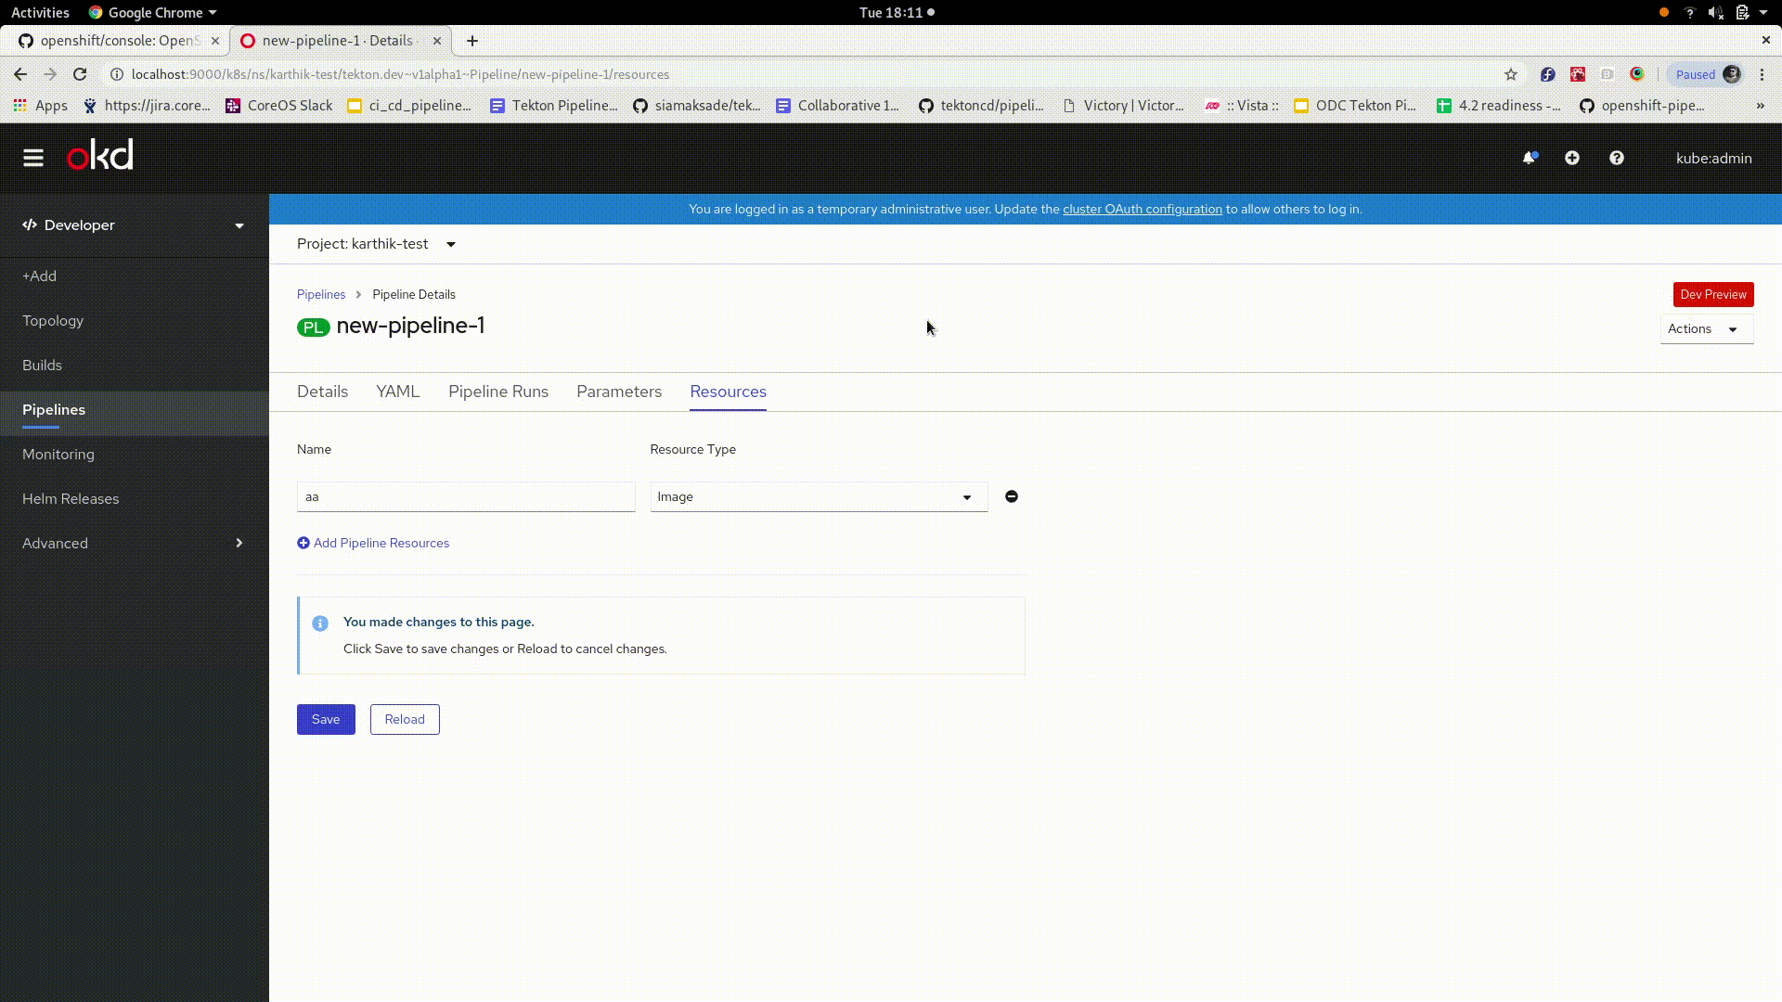Click the resource Name input field
The width and height of the screenshot is (1782, 1002).
point(465,496)
